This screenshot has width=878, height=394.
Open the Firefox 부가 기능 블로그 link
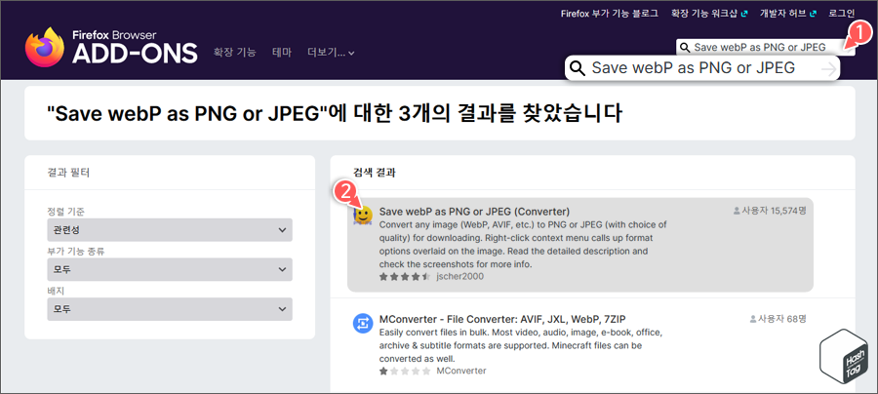click(609, 13)
